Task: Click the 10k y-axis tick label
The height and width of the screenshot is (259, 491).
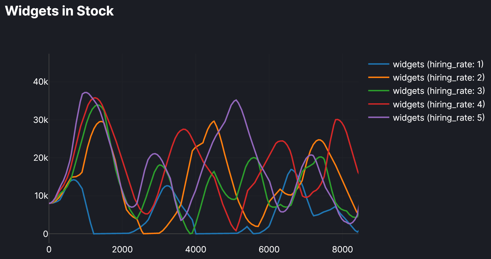Action: click(40, 196)
